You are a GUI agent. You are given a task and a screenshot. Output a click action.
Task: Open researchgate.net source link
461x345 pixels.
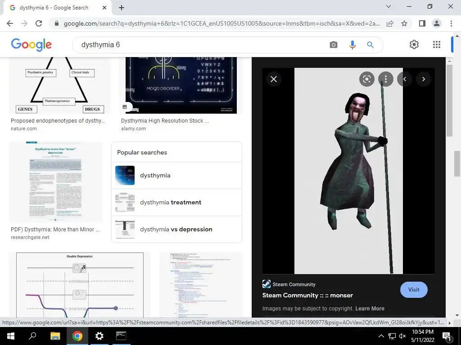30,237
